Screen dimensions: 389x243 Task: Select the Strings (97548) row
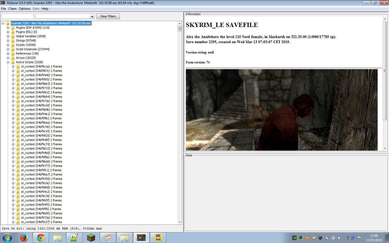point(26,40)
